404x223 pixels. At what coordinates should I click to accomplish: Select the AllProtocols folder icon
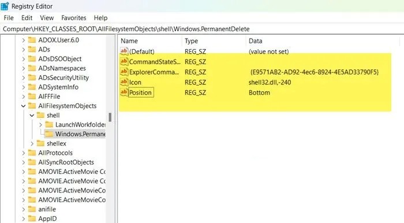tap(32, 153)
